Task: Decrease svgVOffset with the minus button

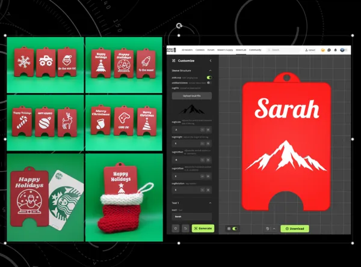Action: (x=202, y=160)
